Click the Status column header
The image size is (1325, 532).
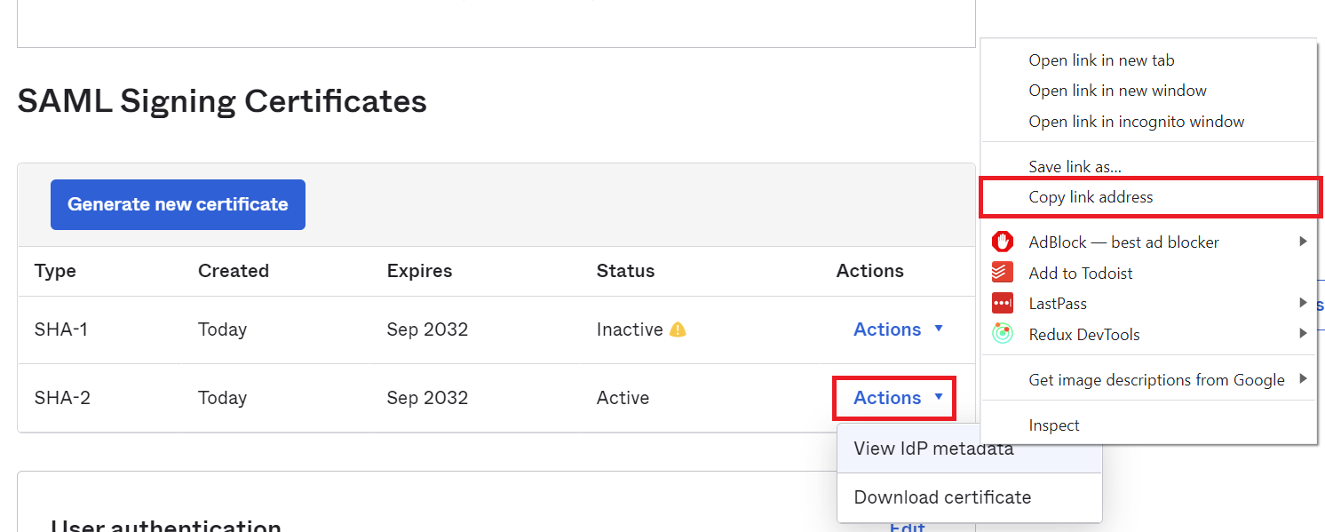(x=625, y=271)
